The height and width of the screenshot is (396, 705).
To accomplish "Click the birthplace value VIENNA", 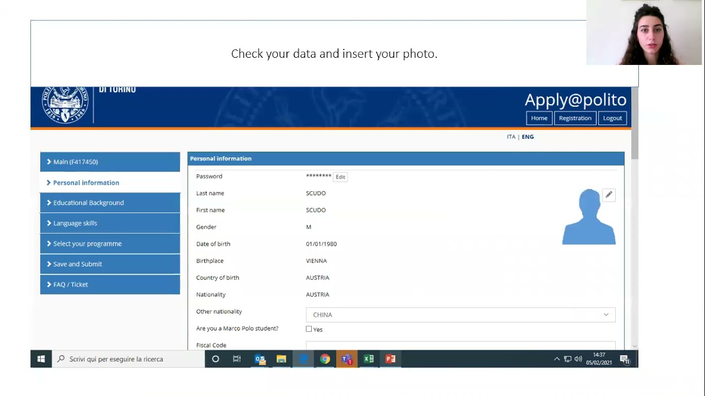I will click(317, 261).
